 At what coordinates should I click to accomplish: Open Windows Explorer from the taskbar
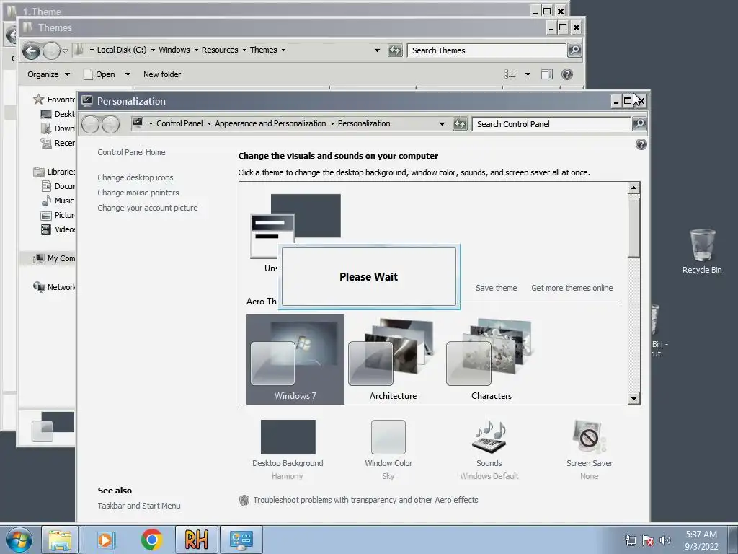point(60,540)
